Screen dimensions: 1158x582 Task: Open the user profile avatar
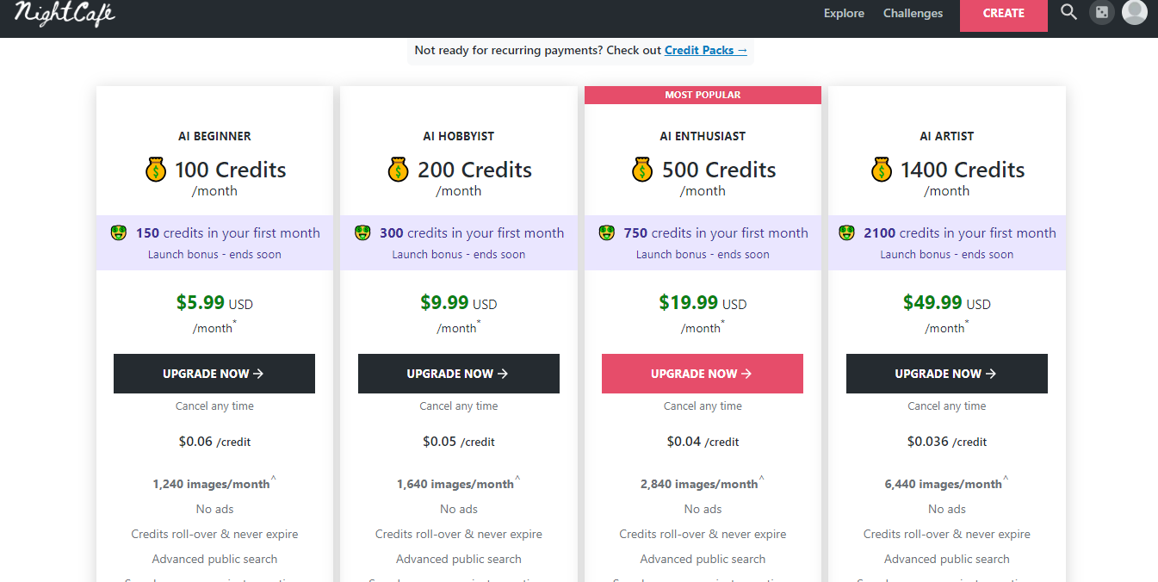click(1134, 12)
